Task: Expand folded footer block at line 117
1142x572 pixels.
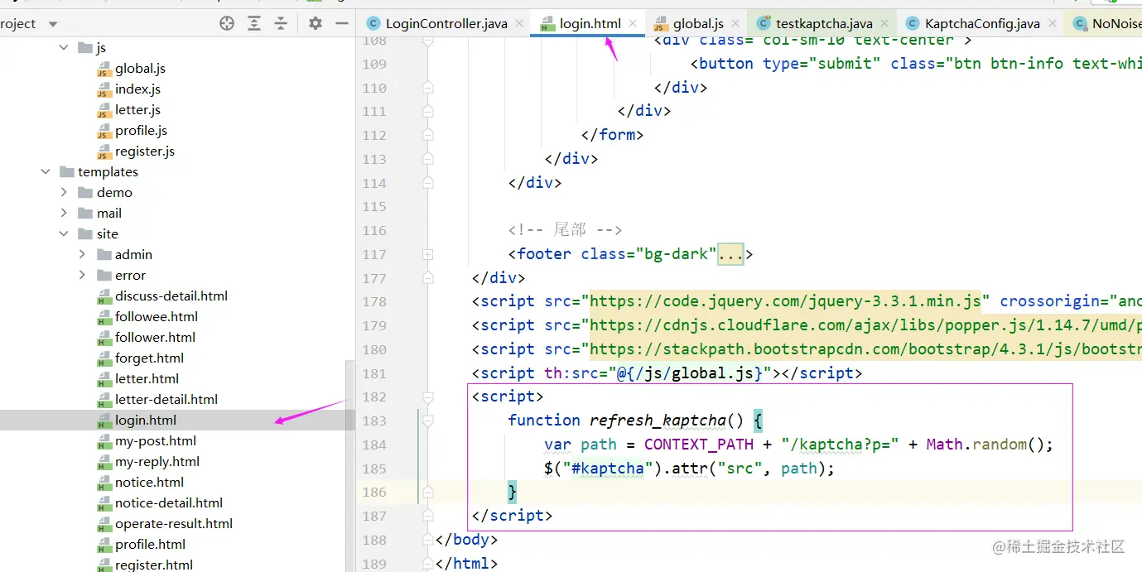Action: click(x=427, y=254)
